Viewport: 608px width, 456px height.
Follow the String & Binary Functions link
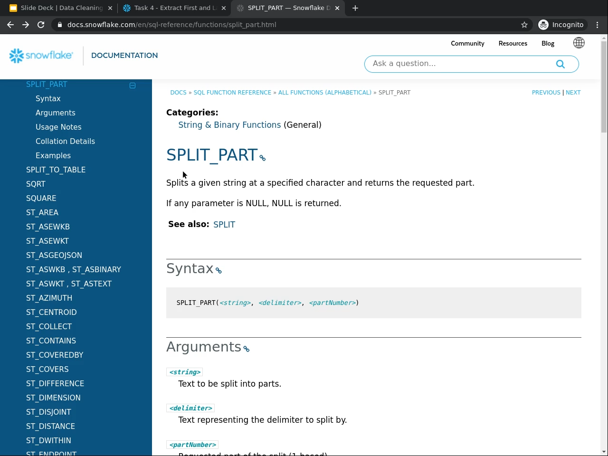pos(229,125)
